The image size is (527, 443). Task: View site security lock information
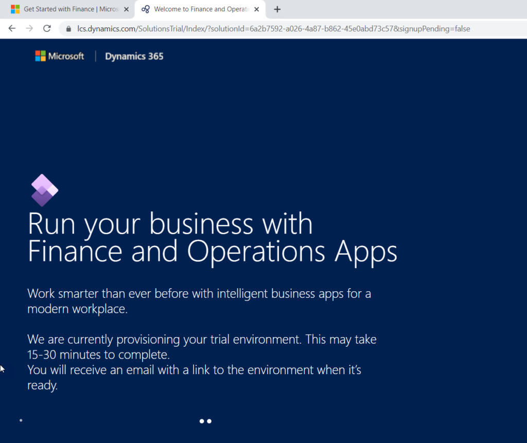pos(68,29)
